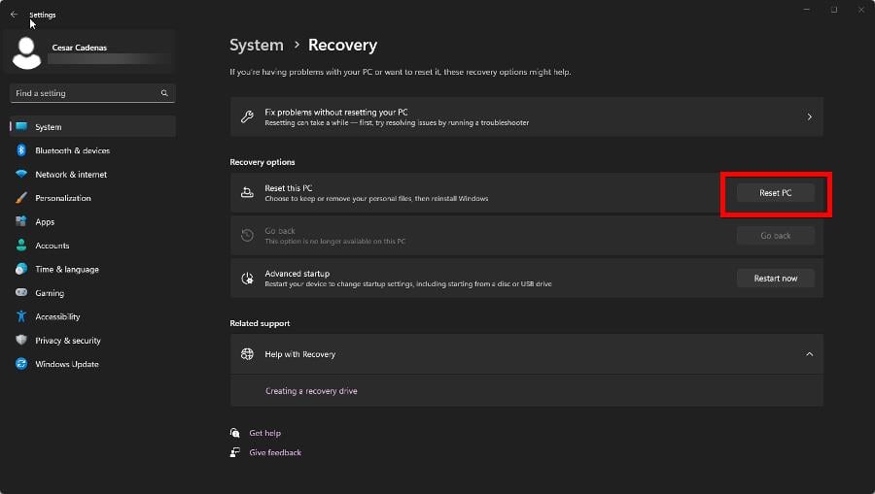The height and width of the screenshot is (494, 875).
Task: Collapse the Help with Recovery section
Action: pos(809,354)
